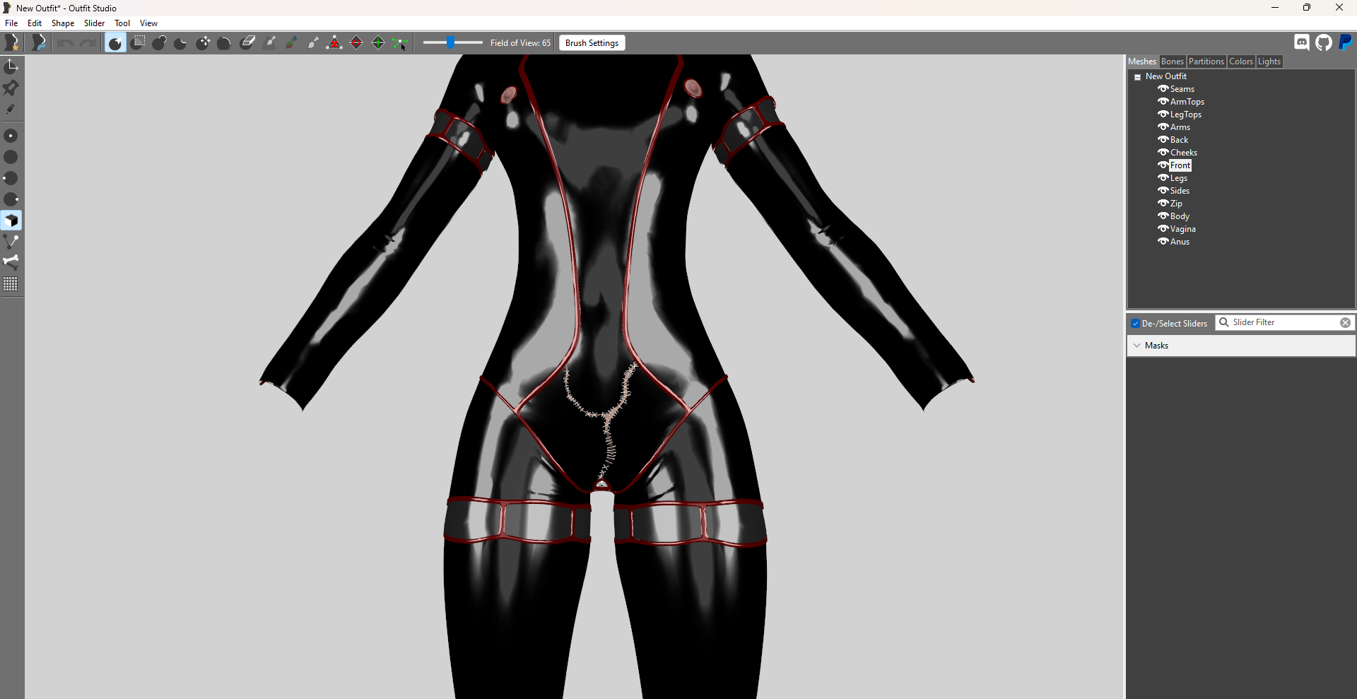Open the Discord link icon
Screen dimensions: 1357x699
click(1302, 42)
